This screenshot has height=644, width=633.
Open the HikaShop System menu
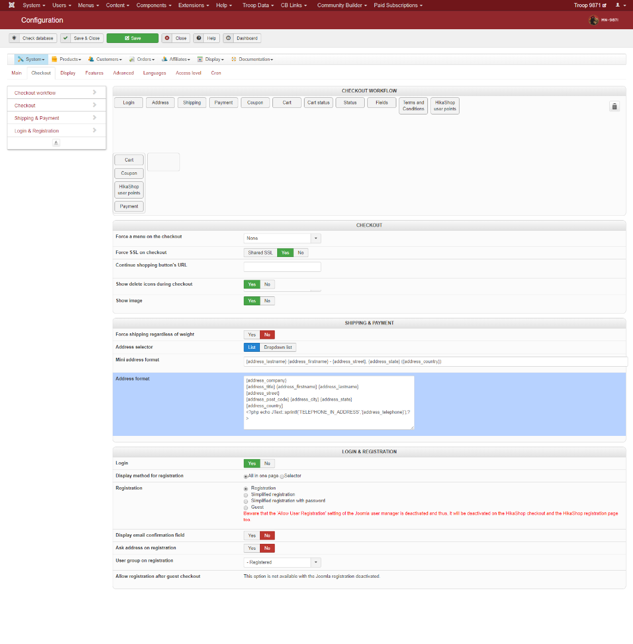31,60
